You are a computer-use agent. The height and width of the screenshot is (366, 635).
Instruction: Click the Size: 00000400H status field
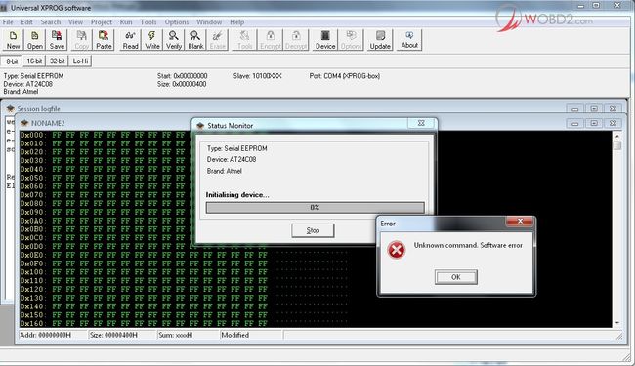click(122, 335)
